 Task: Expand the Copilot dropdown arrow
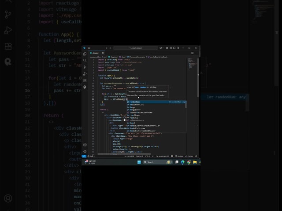(163, 48)
